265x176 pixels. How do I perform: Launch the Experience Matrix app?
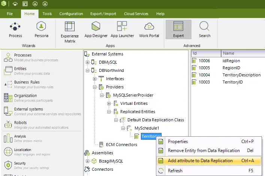click(70, 32)
